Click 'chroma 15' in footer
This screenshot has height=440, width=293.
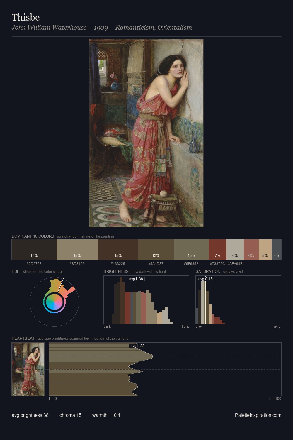[x=70, y=415]
